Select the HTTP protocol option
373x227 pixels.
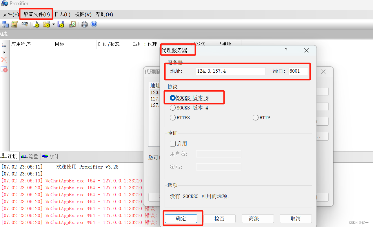(x=261, y=118)
